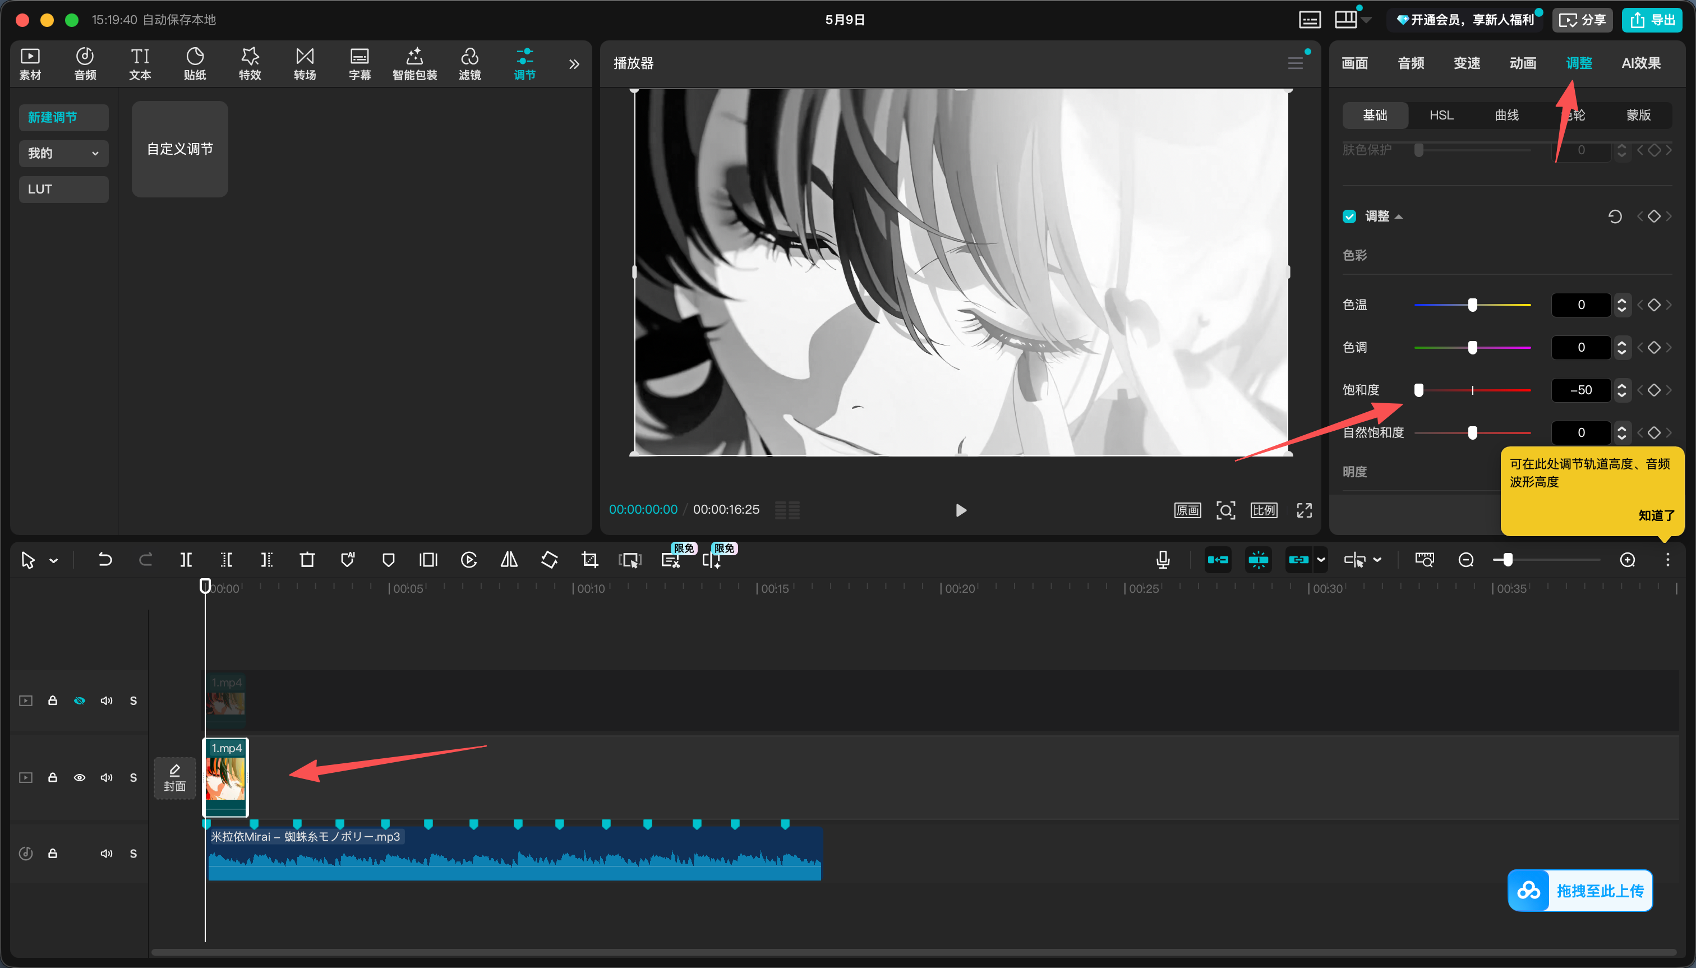Viewport: 1696px width, 968px height.
Task: Open the 文本 text tab
Action: [140, 64]
